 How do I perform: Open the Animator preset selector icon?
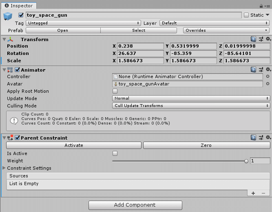(261, 70)
